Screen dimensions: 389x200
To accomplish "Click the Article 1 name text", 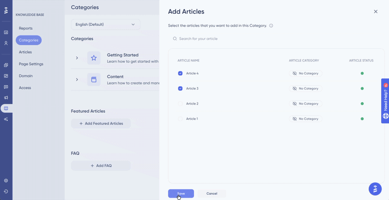I will click(x=192, y=119).
